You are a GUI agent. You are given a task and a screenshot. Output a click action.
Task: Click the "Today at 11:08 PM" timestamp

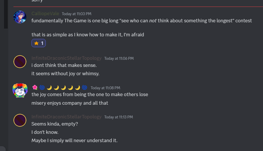[105, 88]
